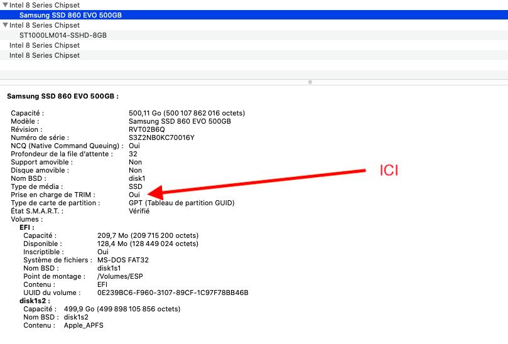Viewport: 508px width, 344px height.
Task: Click the Système de fichiers label
Action: coord(58,260)
